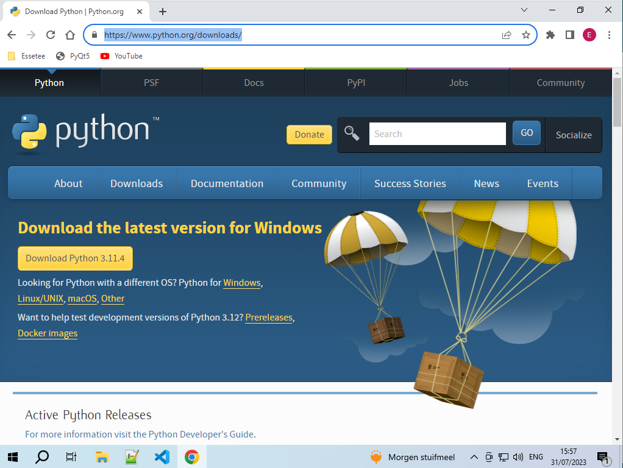This screenshot has width=623, height=468.
Task: Open the Chrome three-dot menu
Action: click(x=609, y=35)
